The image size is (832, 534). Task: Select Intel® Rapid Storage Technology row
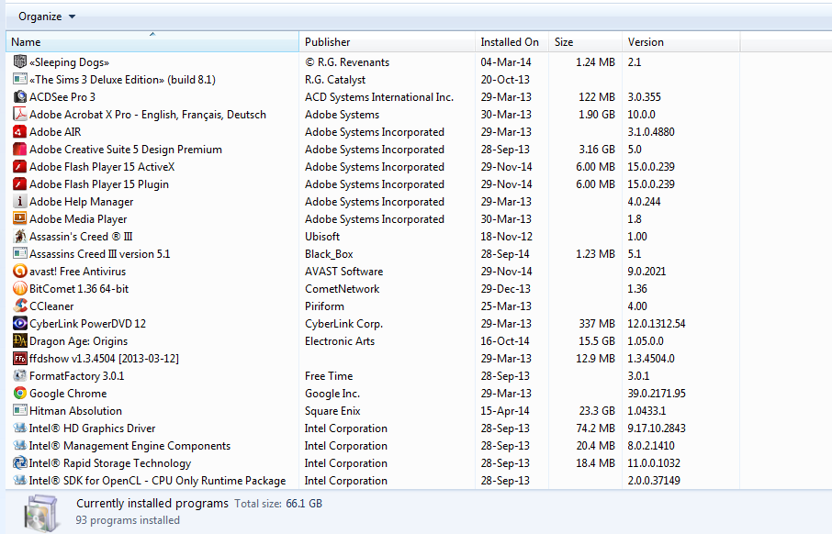coord(110,463)
